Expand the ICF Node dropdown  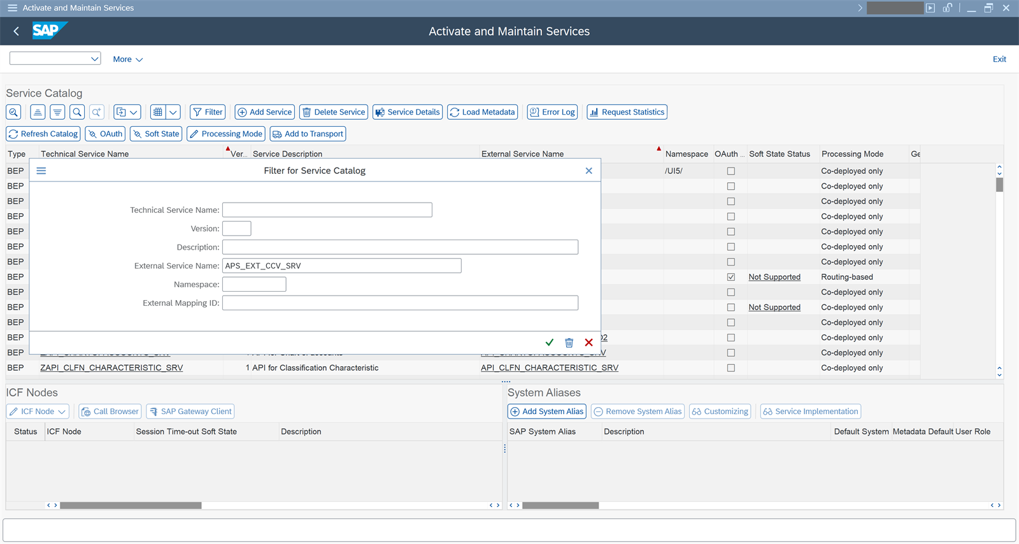click(62, 412)
